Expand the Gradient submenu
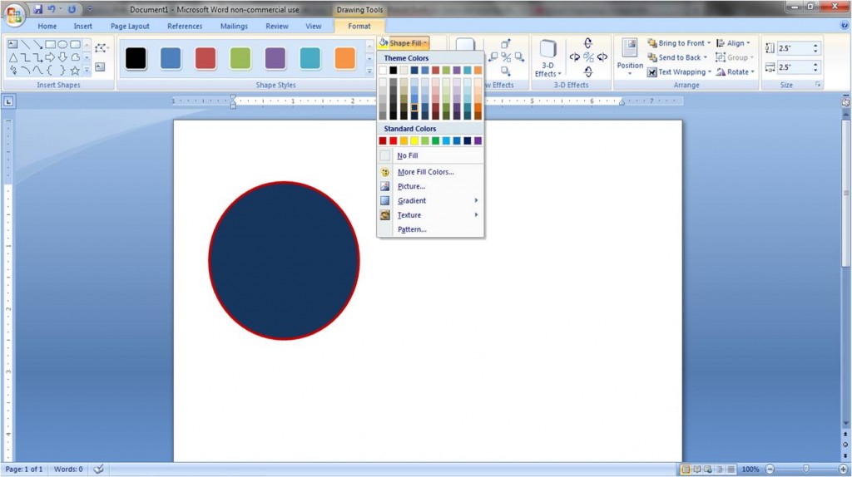Image resolution: width=852 pixels, height=477 pixels. tap(430, 201)
